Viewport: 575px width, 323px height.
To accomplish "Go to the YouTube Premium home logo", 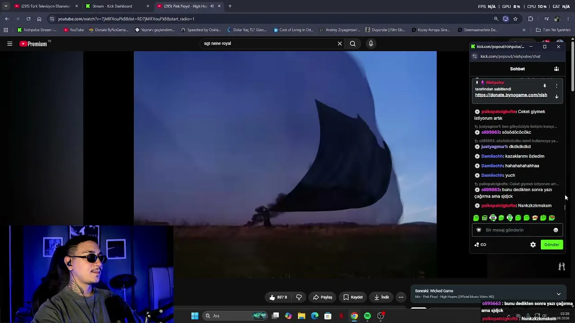I will [33, 44].
